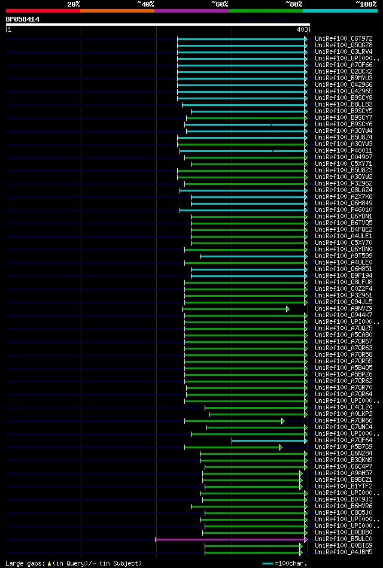383x568 pixels.
Task: Select the UniRef100_Q42965 label
Action: coord(344,92)
